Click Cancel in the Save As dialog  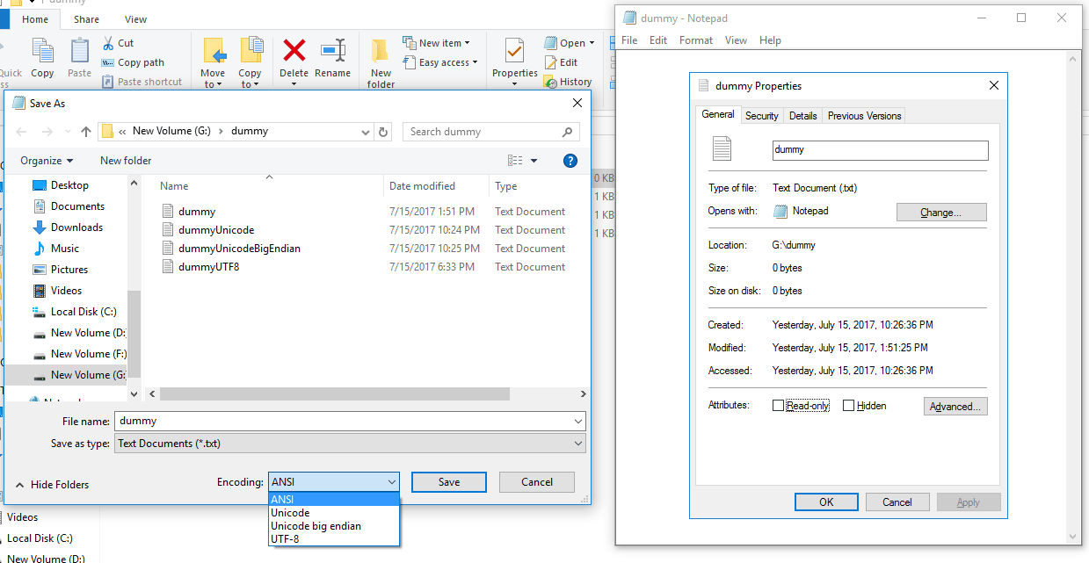click(537, 482)
